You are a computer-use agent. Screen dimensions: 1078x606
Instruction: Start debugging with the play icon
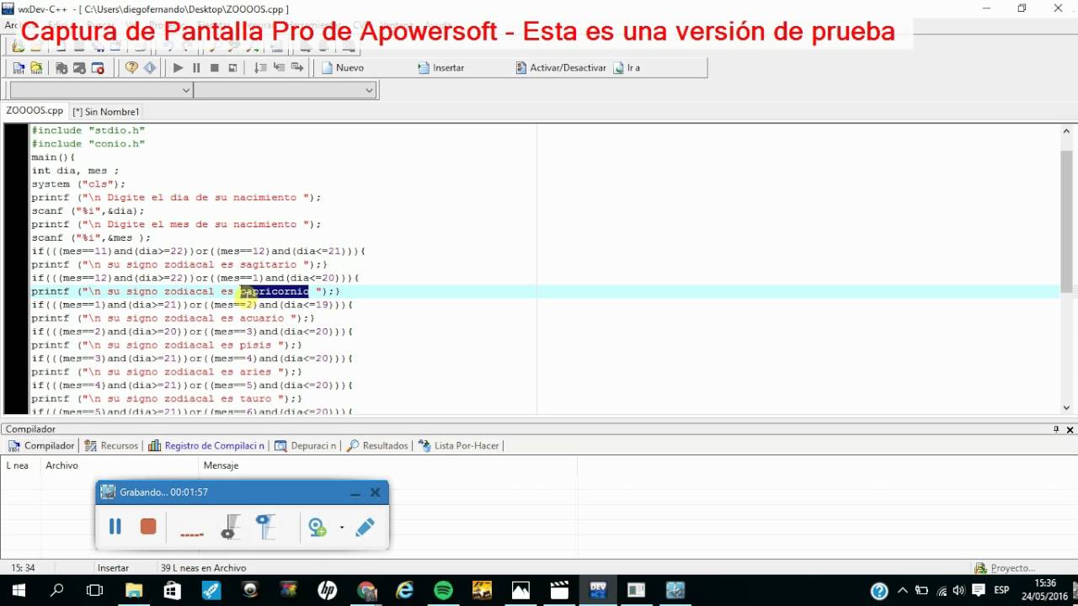tap(178, 68)
